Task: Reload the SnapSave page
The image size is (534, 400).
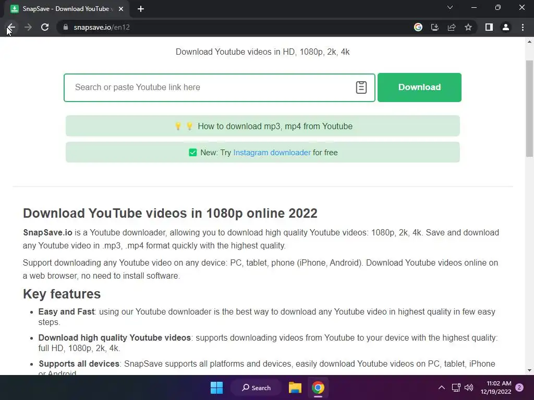Action: [x=45, y=27]
